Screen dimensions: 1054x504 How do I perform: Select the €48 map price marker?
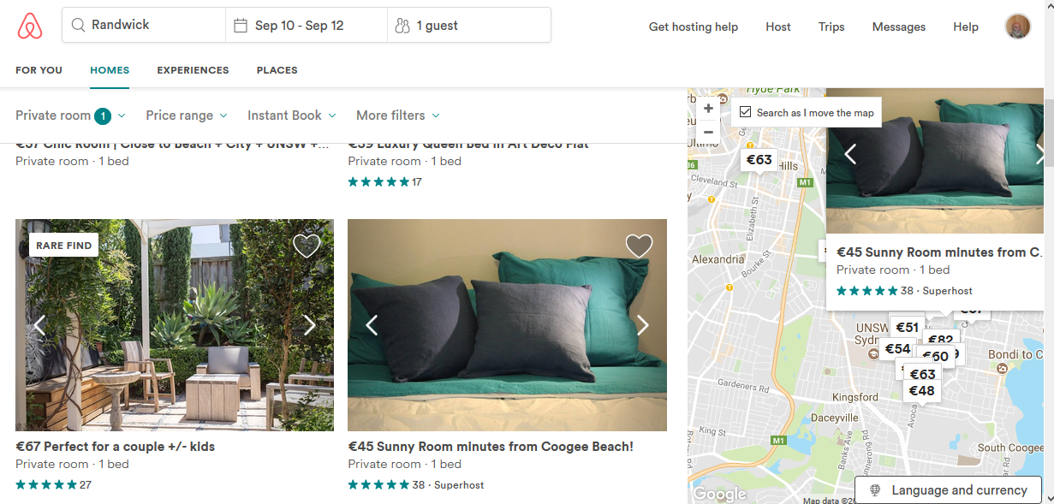click(921, 391)
